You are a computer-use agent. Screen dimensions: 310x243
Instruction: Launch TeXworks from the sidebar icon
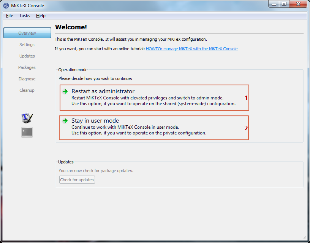pyautogui.click(x=27, y=118)
